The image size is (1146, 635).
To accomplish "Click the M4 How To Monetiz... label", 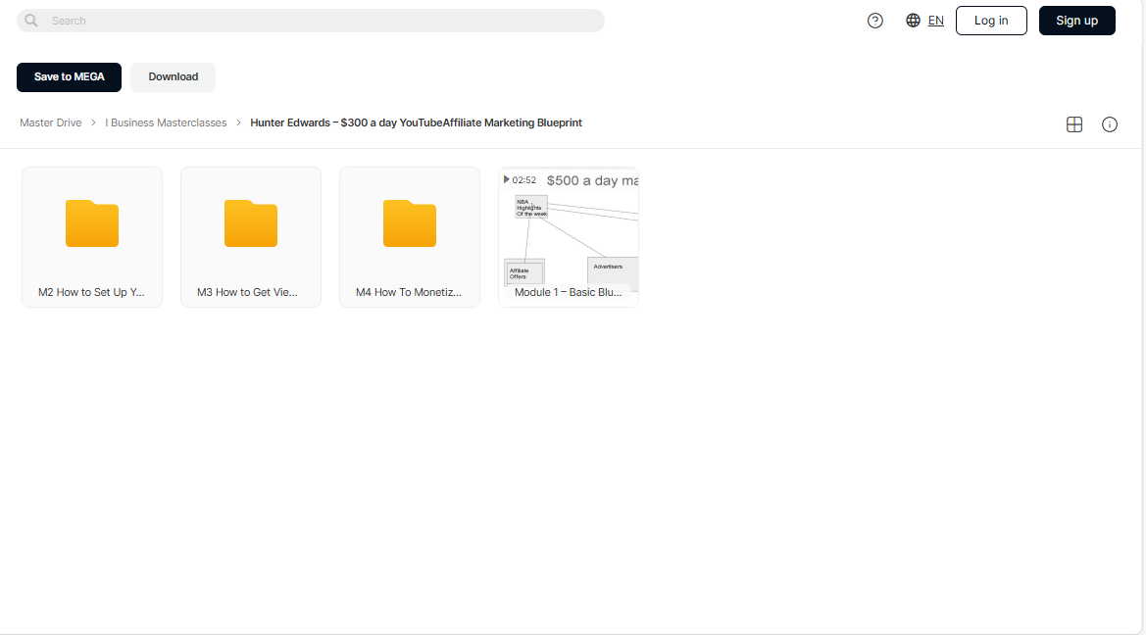I will click(x=409, y=292).
